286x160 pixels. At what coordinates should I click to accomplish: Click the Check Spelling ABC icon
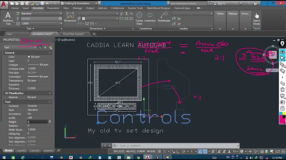pos(18,13)
